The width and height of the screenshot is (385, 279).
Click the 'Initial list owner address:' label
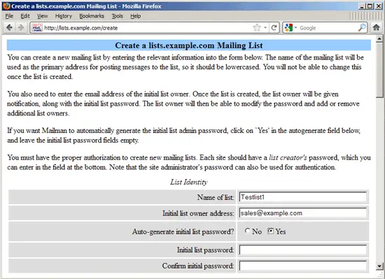click(198, 213)
